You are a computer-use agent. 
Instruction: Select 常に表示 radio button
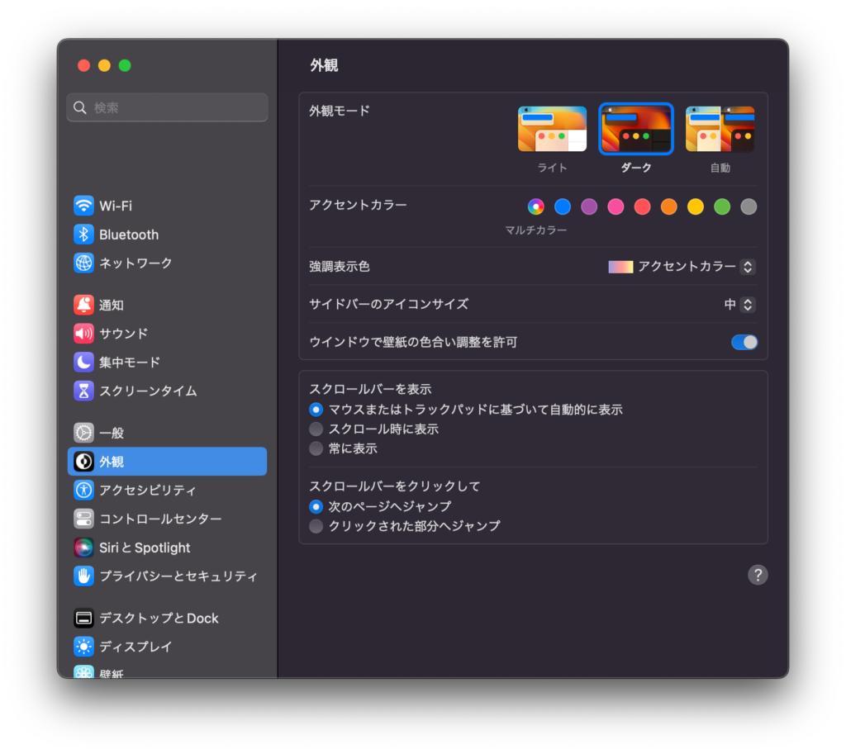pos(316,448)
